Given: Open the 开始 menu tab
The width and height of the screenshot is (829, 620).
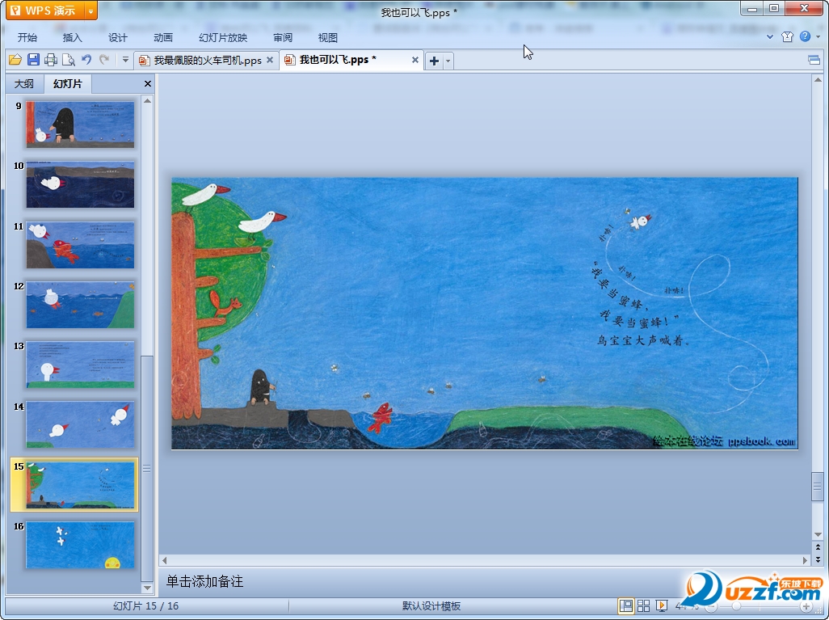Looking at the screenshot, I should tap(27, 37).
